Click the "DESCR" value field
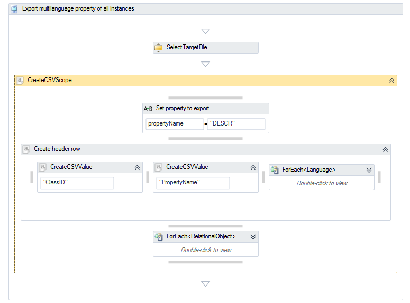 click(236, 124)
